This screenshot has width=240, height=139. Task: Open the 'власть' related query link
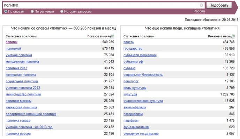[129, 42]
